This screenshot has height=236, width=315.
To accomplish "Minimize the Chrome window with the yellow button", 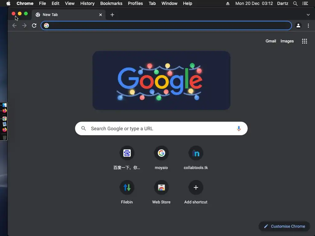I will pyautogui.click(x=20, y=14).
